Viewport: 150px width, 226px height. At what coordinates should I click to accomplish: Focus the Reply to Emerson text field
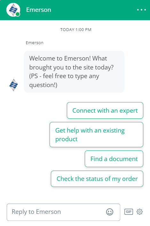coord(63,212)
